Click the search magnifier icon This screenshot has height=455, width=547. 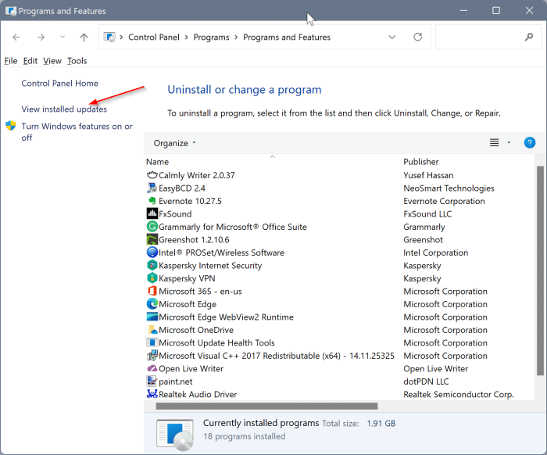coord(529,37)
